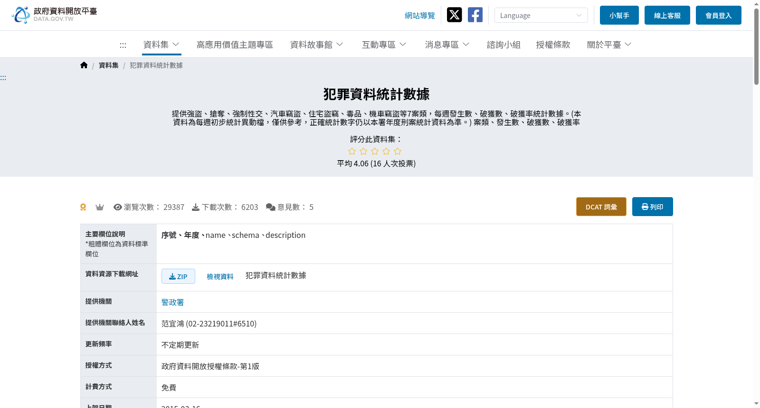The width and height of the screenshot is (760, 408).
Task: Click the 授權方式 row label
Action: tap(99, 365)
